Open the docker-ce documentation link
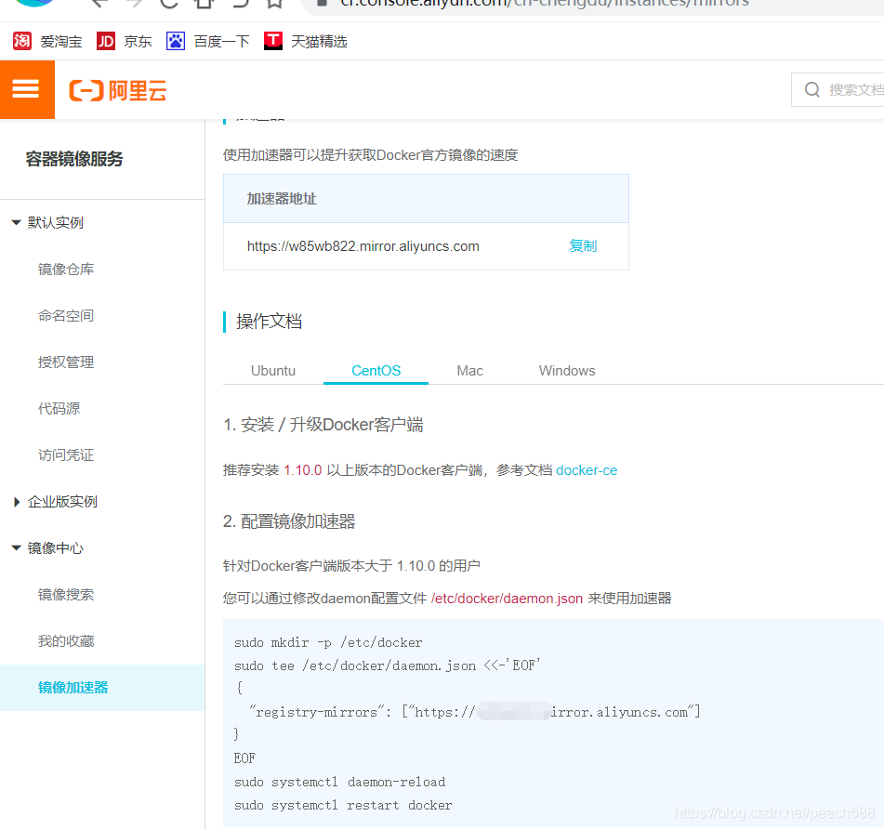Screen dimensions: 884x830 click(587, 470)
